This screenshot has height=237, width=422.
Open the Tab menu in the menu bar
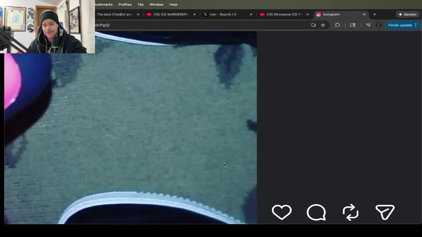pos(140,5)
